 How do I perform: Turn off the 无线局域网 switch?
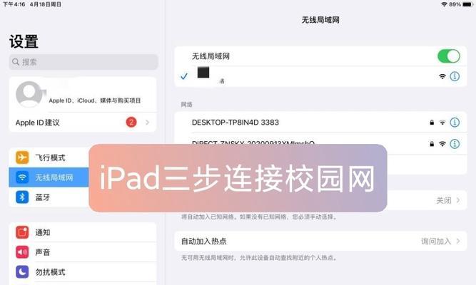point(449,56)
